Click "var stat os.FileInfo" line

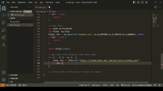click(x=60, y=29)
